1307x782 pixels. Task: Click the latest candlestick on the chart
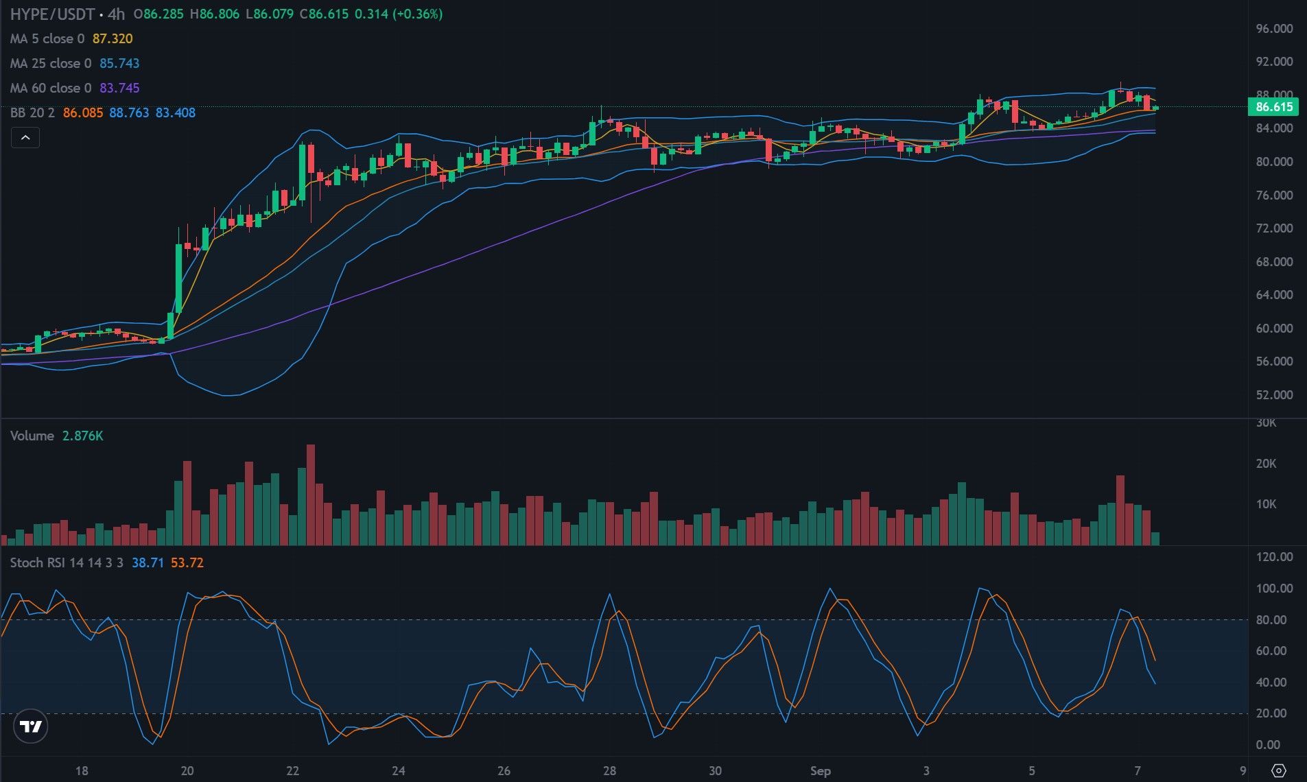pos(1156,108)
